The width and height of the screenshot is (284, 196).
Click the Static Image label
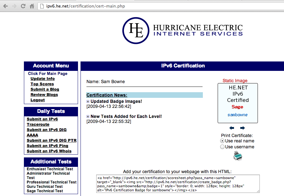click(235, 81)
